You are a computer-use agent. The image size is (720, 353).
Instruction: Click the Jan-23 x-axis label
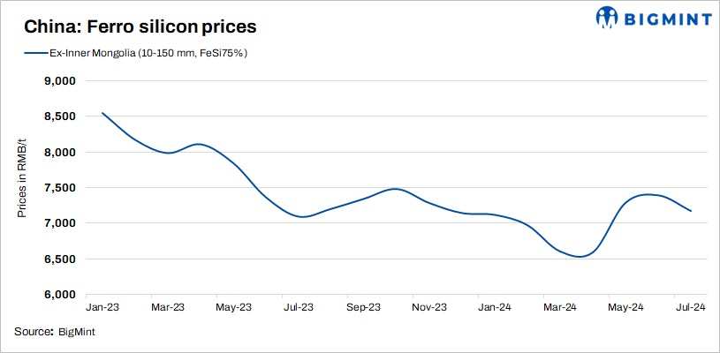(102, 308)
